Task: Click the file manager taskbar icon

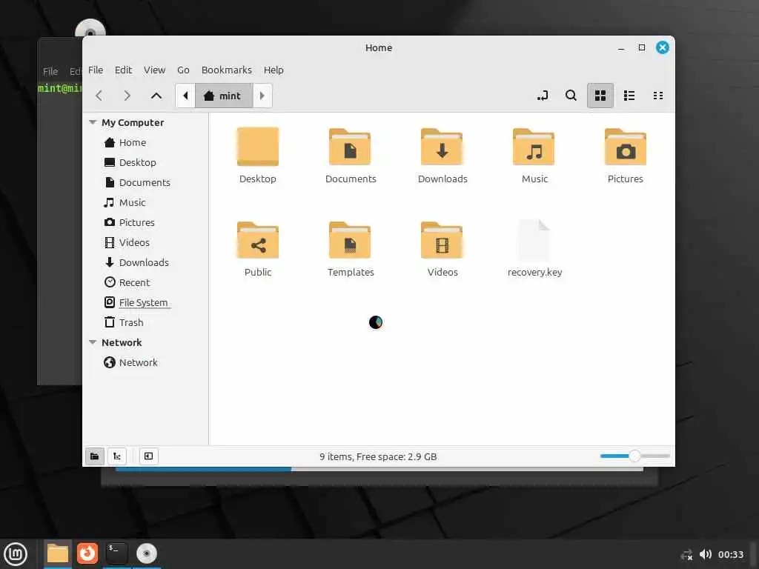Action: pos(58,553)
